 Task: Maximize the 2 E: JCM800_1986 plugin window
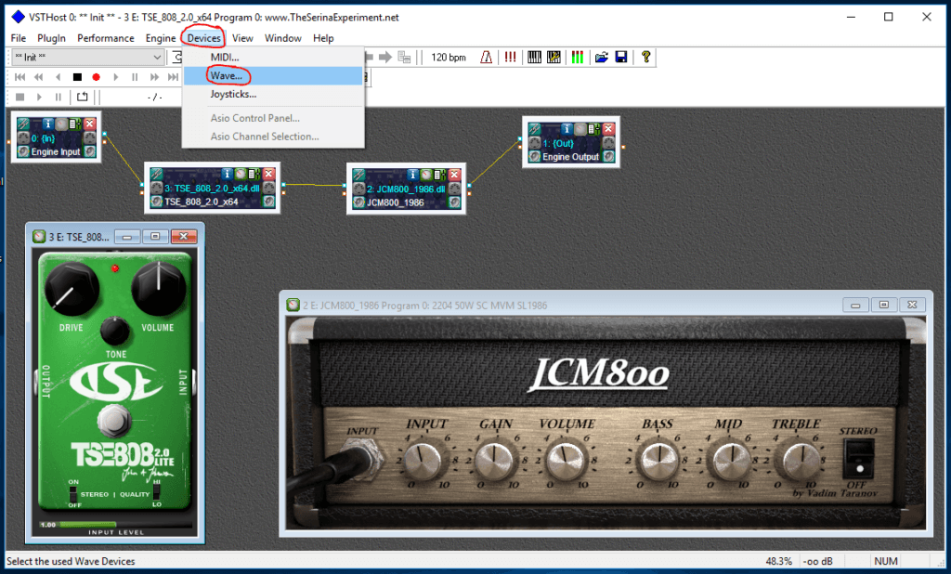click(884, 305)
